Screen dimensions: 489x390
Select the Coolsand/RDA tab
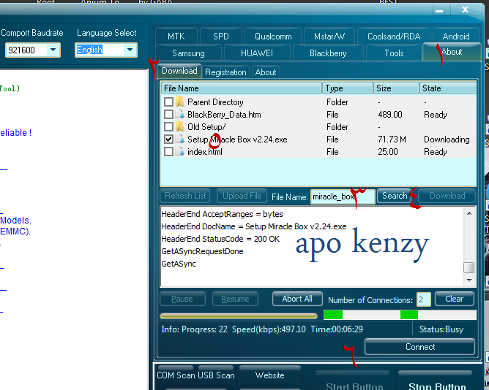coord(394,37)
